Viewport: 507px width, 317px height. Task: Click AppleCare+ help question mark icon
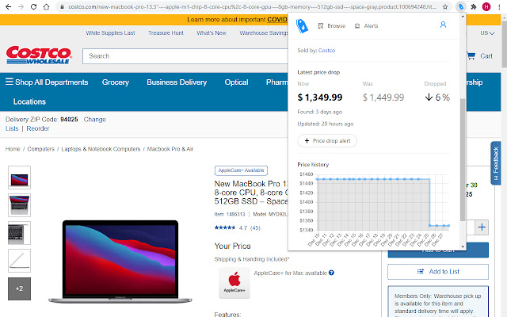click(331, 273)
